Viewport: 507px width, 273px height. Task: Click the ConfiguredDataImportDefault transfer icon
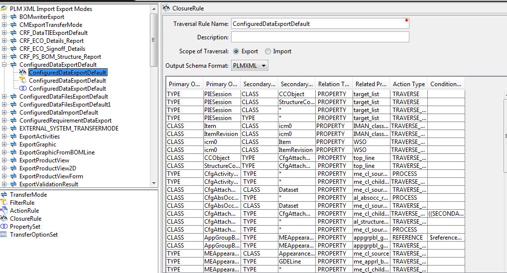13,112
